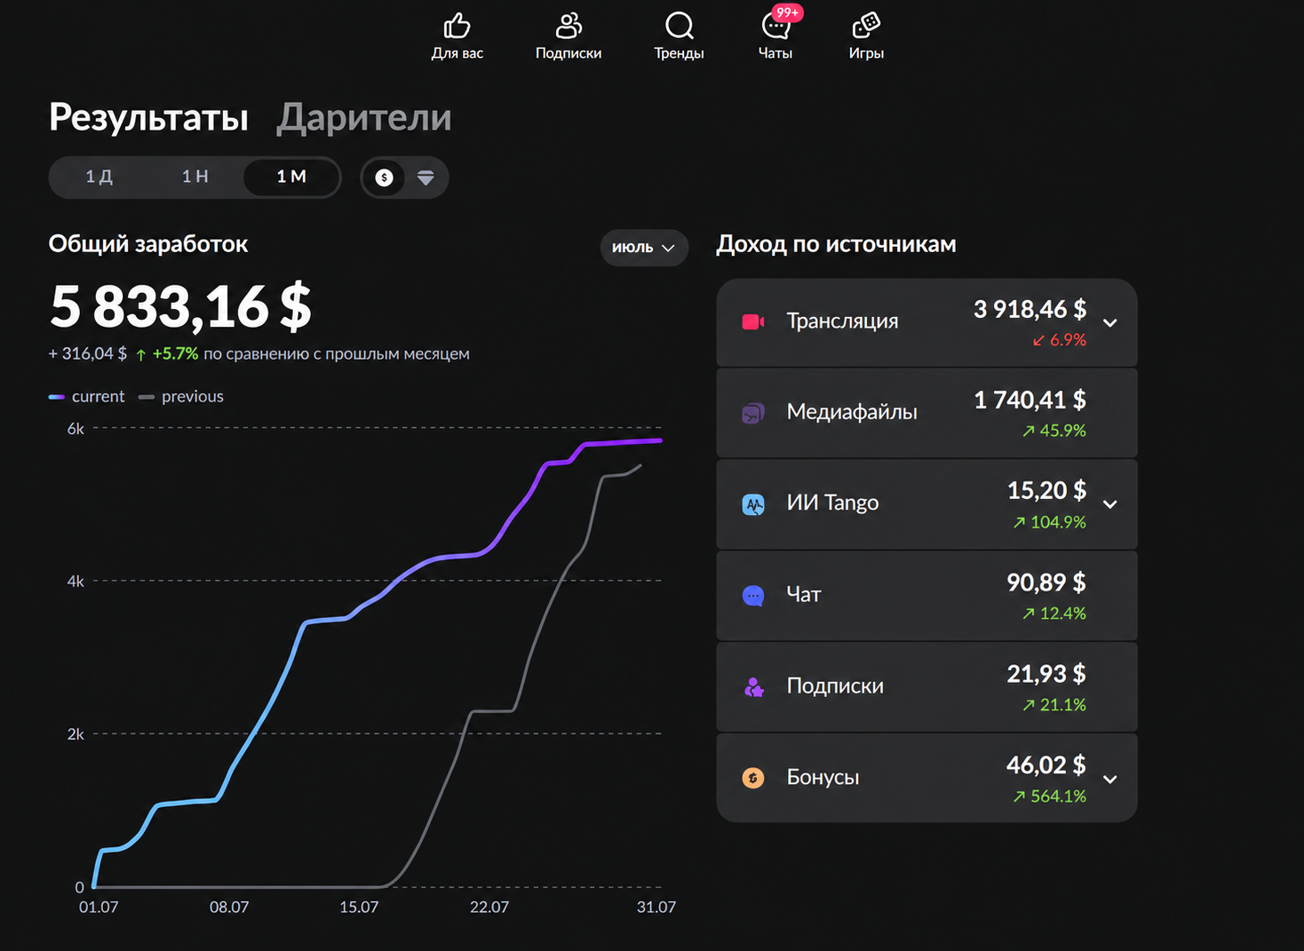Click the 6.9% Трансляция decline value
The image size is (1304, 951).
tap(1059, 340)
